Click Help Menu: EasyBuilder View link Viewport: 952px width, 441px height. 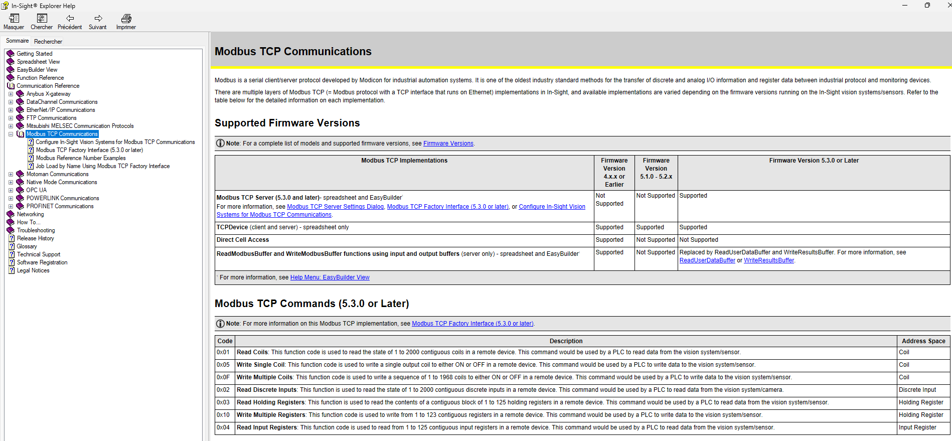(330, 277)
